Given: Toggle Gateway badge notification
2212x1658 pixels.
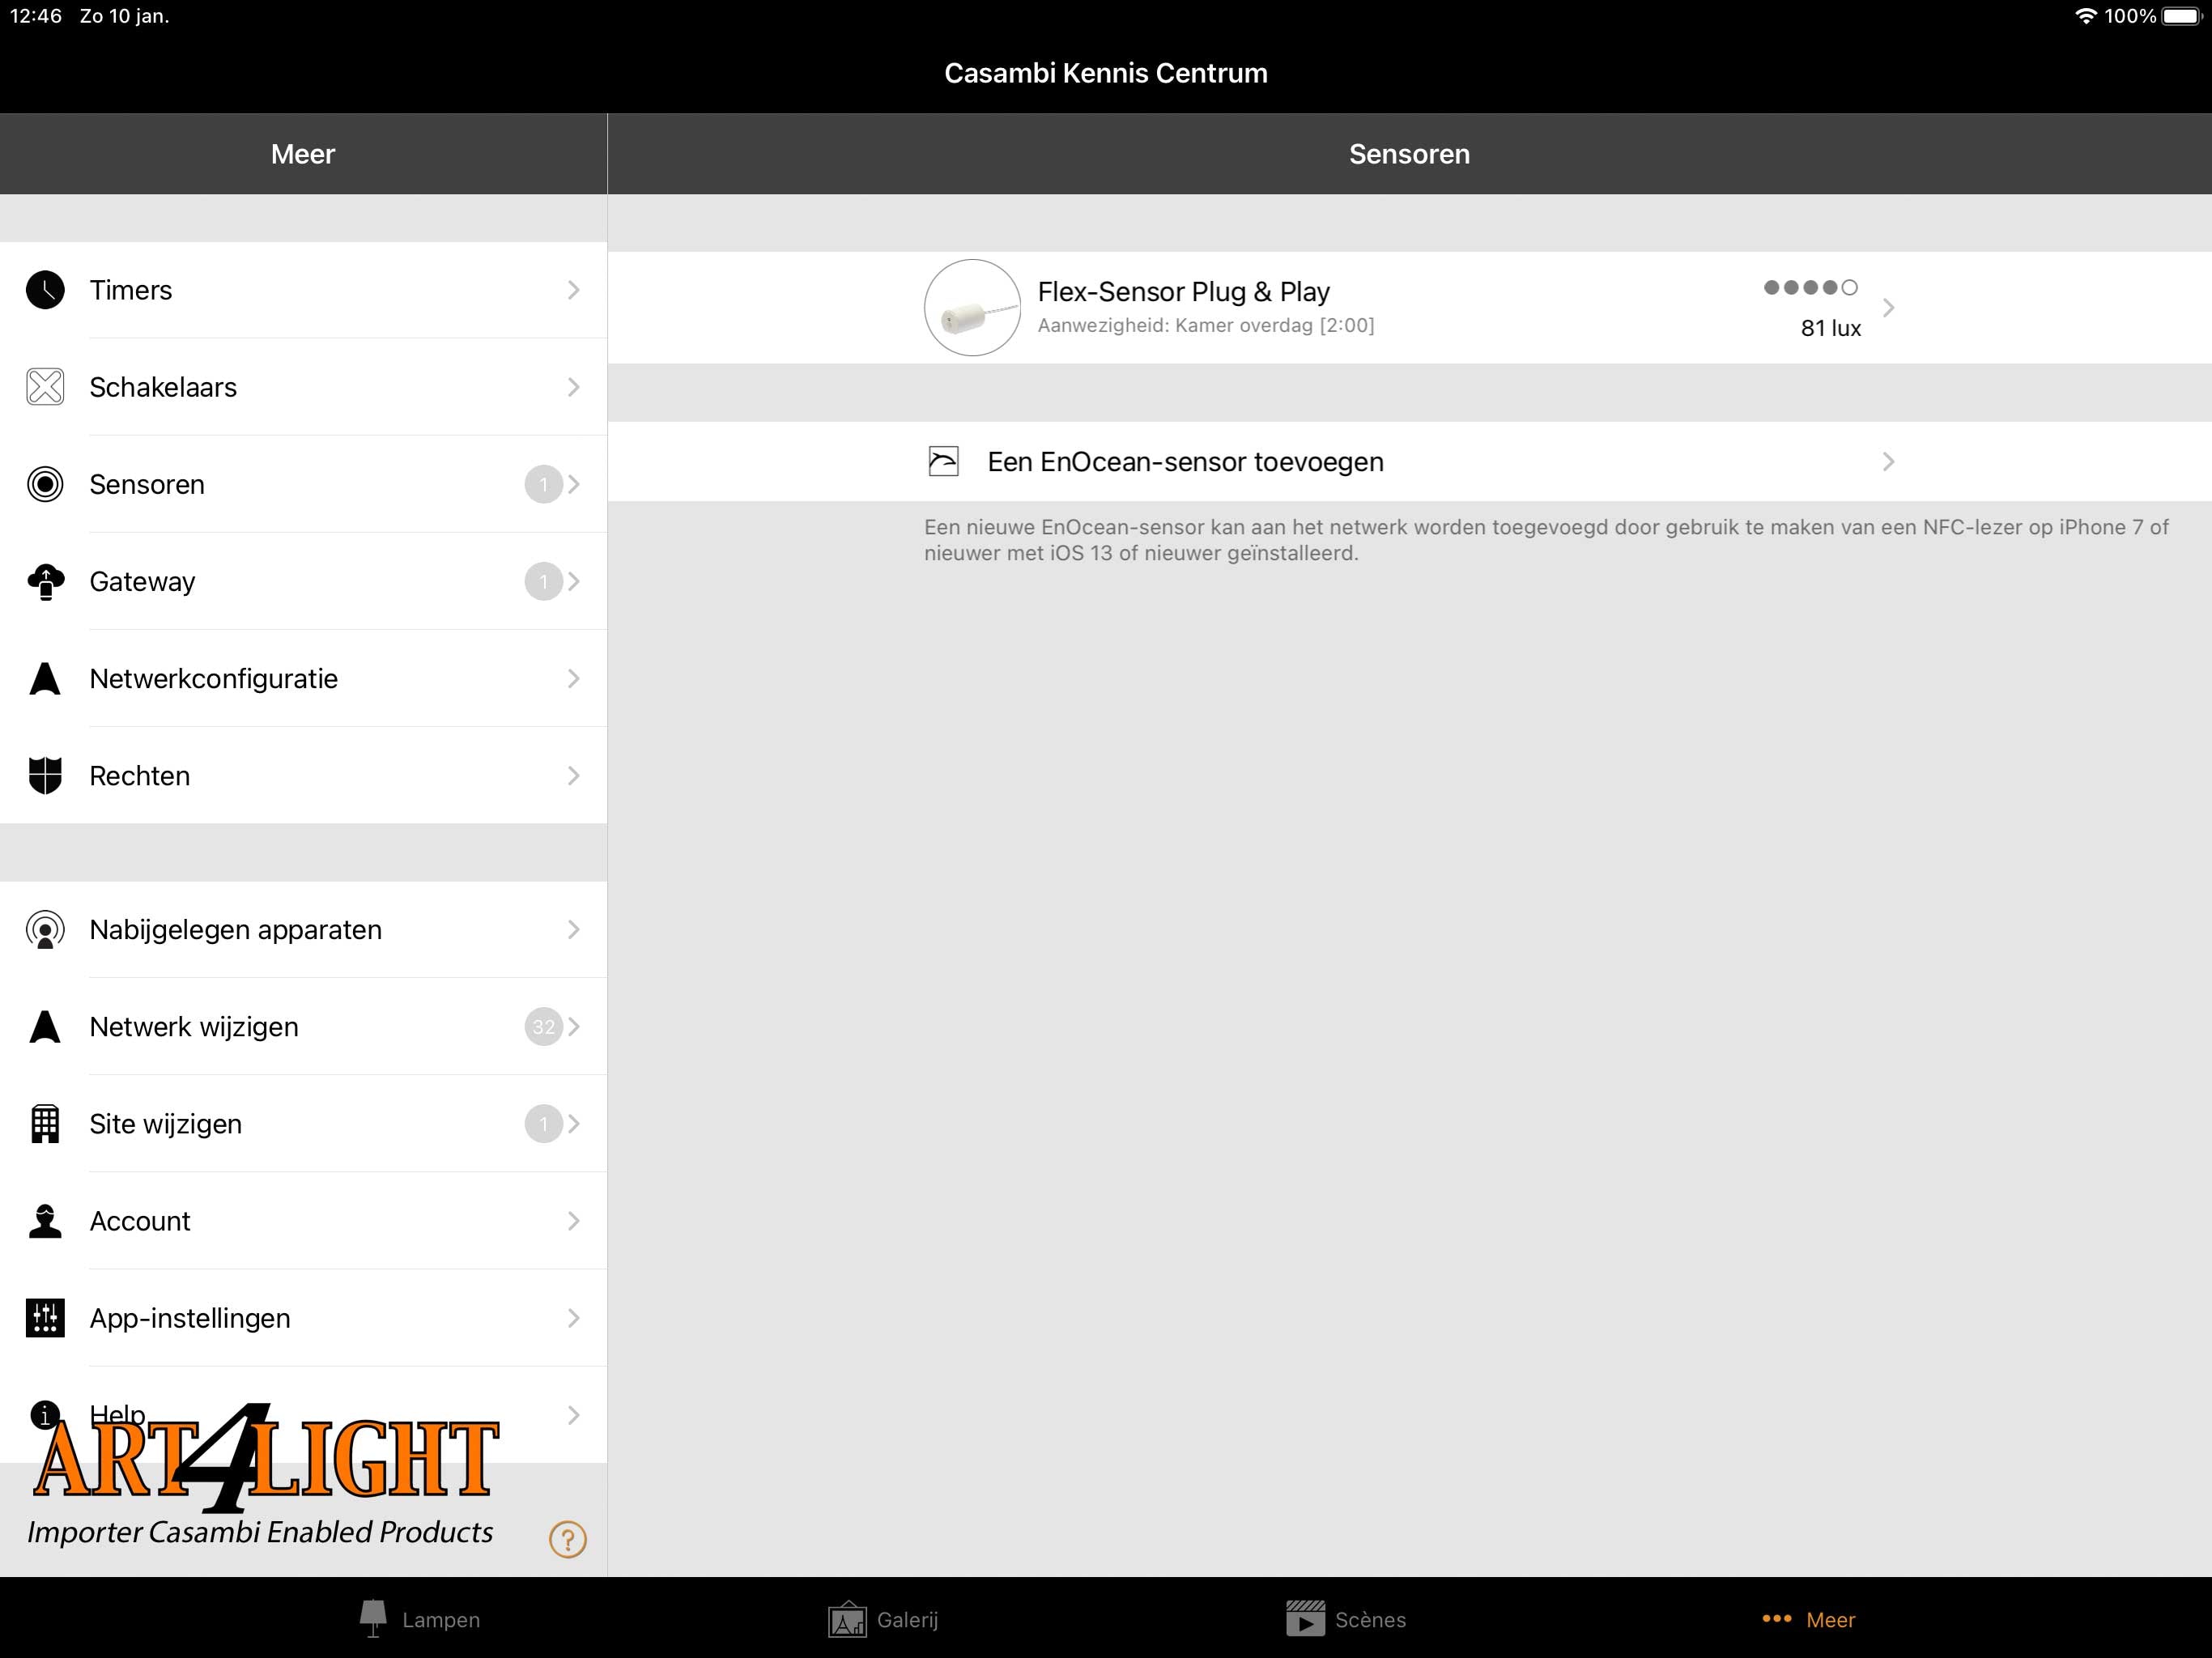Looking at the screenshot, I should point(543,580).
